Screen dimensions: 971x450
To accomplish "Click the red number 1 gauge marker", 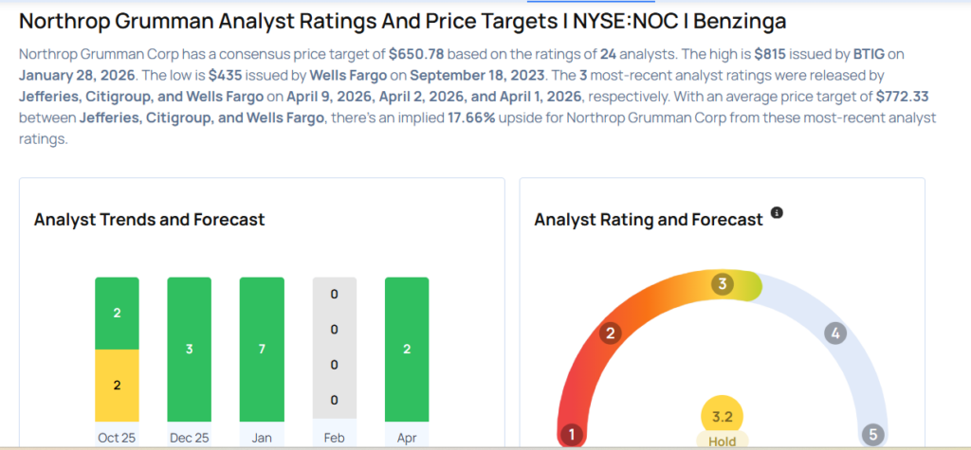I will pos(571,435).
